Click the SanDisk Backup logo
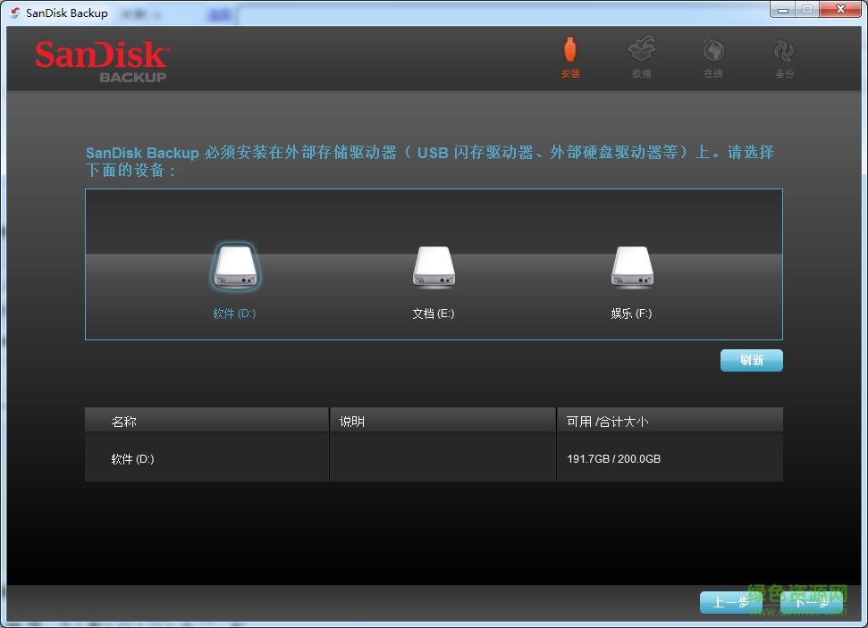 [100, 57]
